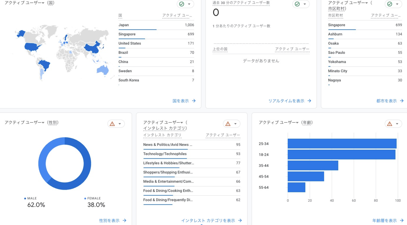The width and height of the screenshot is (407, 225).
Task: Click the (性別) dimension label
Action: 53,123
